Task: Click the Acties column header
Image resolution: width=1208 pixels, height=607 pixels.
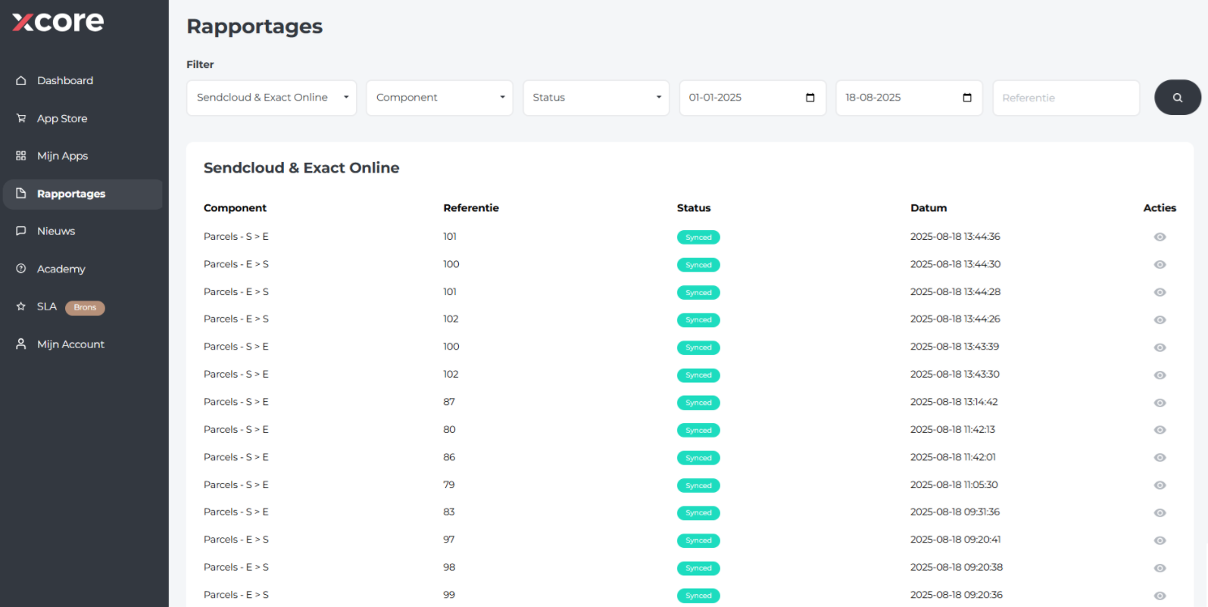Action: click(x=1160, y=208)
